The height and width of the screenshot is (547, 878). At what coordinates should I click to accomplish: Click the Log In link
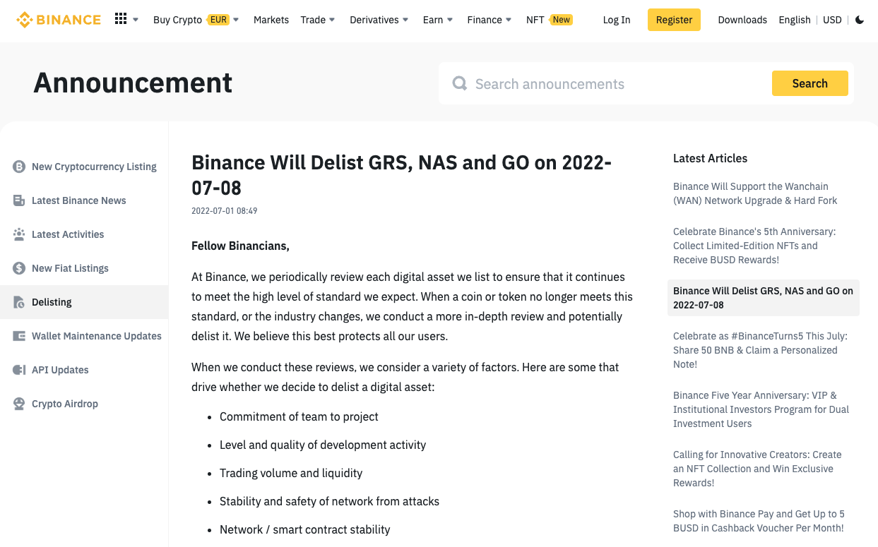point(617,20)
